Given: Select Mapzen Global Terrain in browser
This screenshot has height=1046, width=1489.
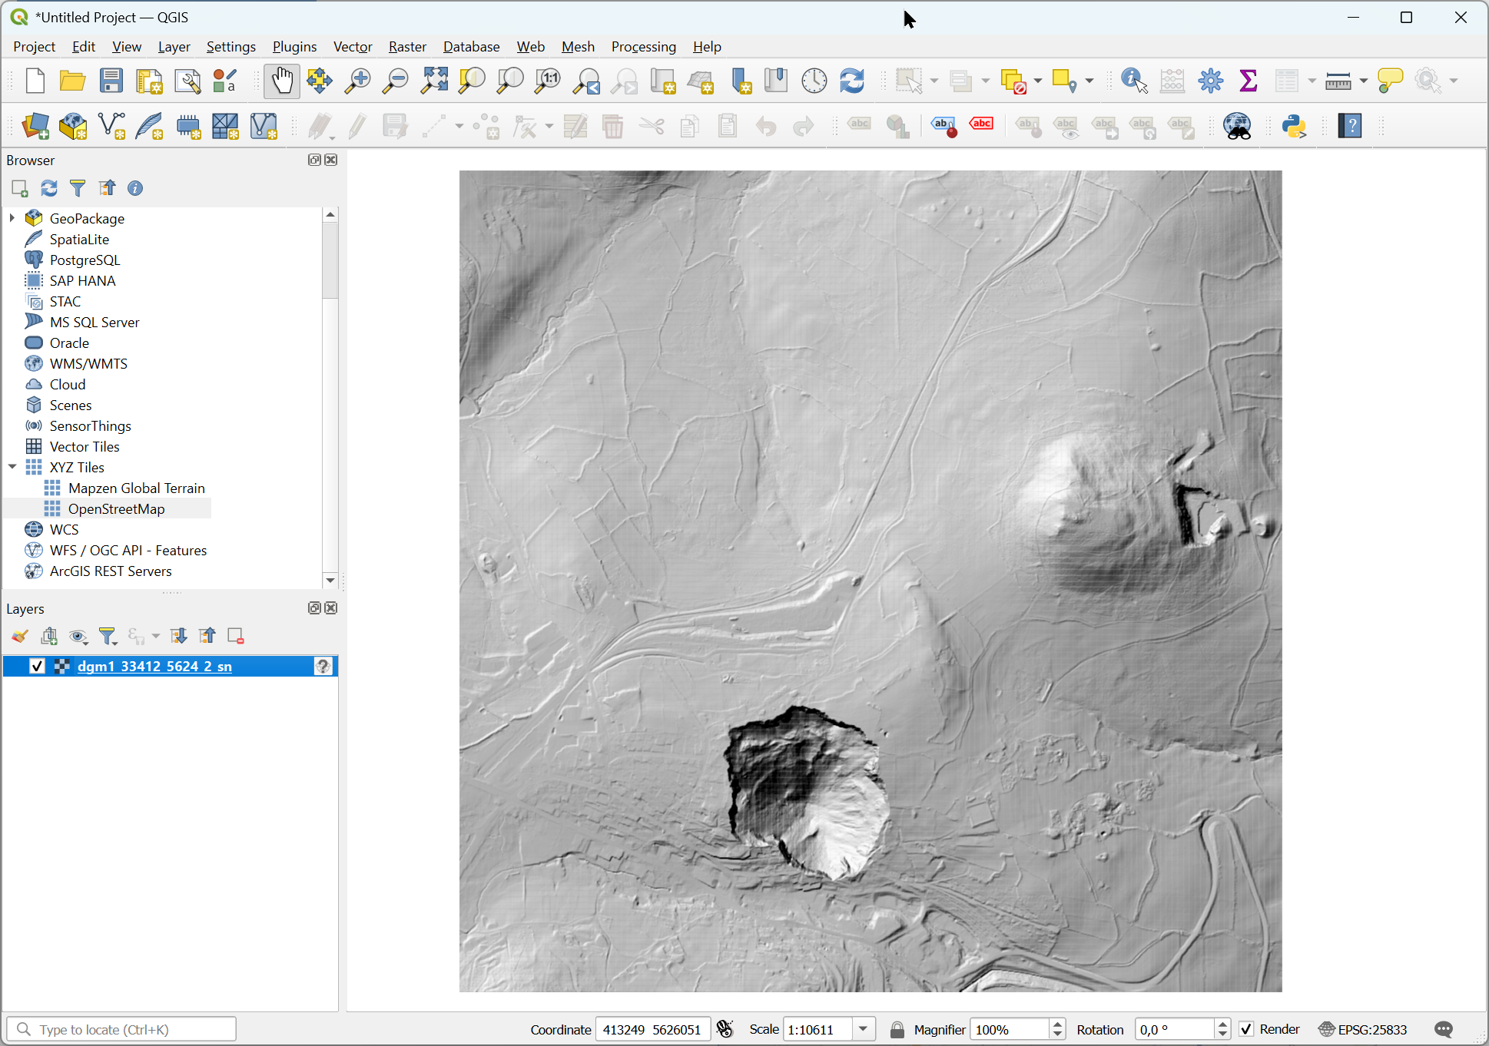Looking at the screenshot, I should click(136, 488).
